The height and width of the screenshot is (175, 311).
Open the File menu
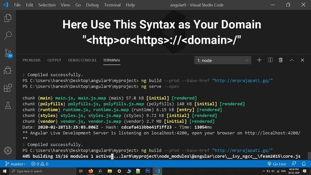click(17, 5)
